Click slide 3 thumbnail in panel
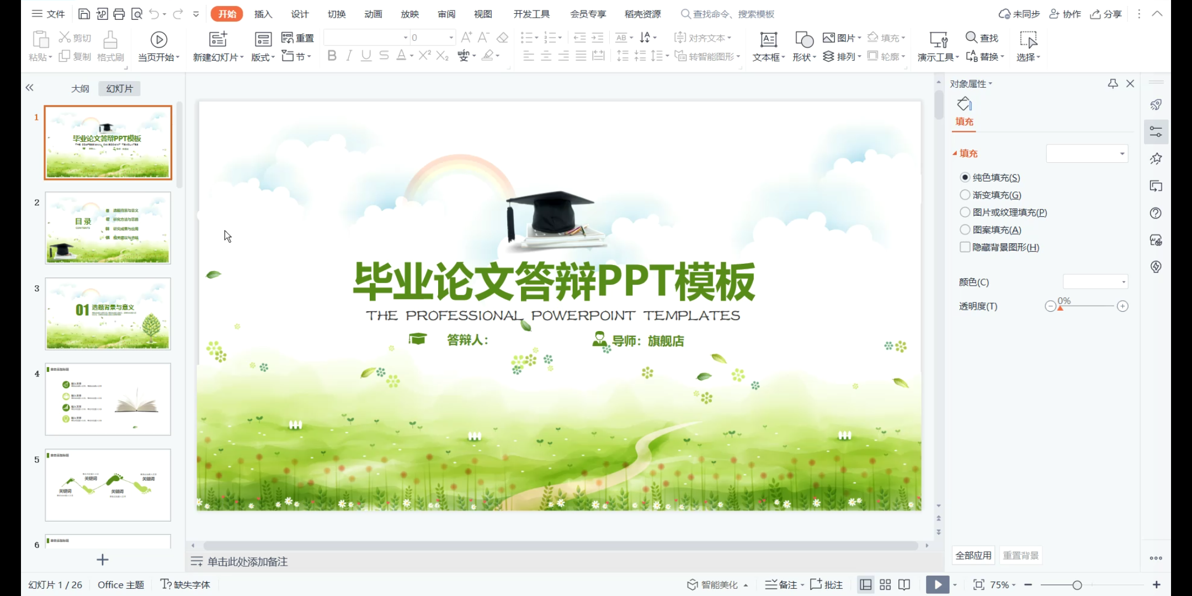 tap(108, 313)
